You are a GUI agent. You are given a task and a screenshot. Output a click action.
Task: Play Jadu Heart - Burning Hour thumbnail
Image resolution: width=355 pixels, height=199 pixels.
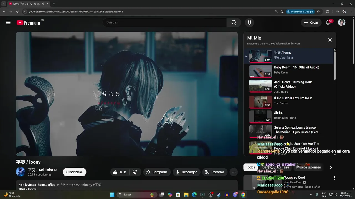point(260,86)
